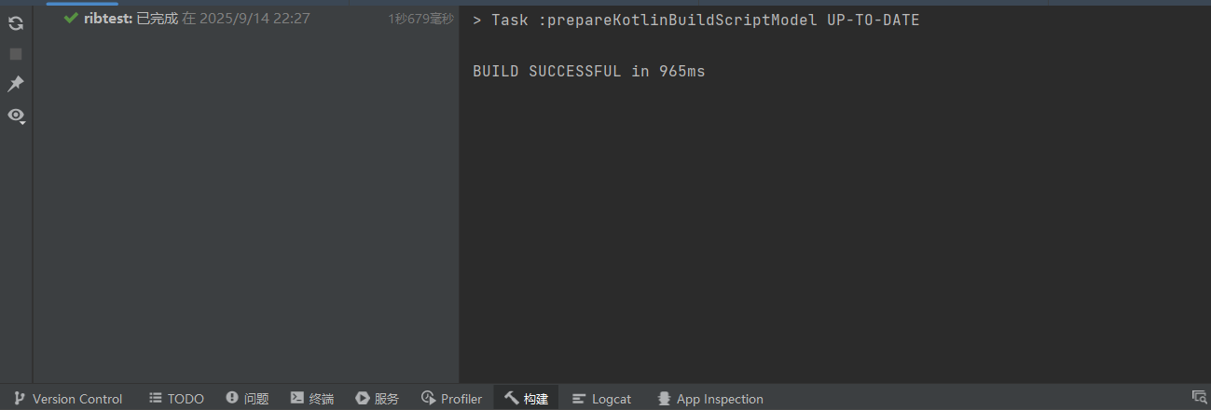Select the ribtest 已完成 build node
Screen dimensions: 1211x410
click(x=131, y=19)
